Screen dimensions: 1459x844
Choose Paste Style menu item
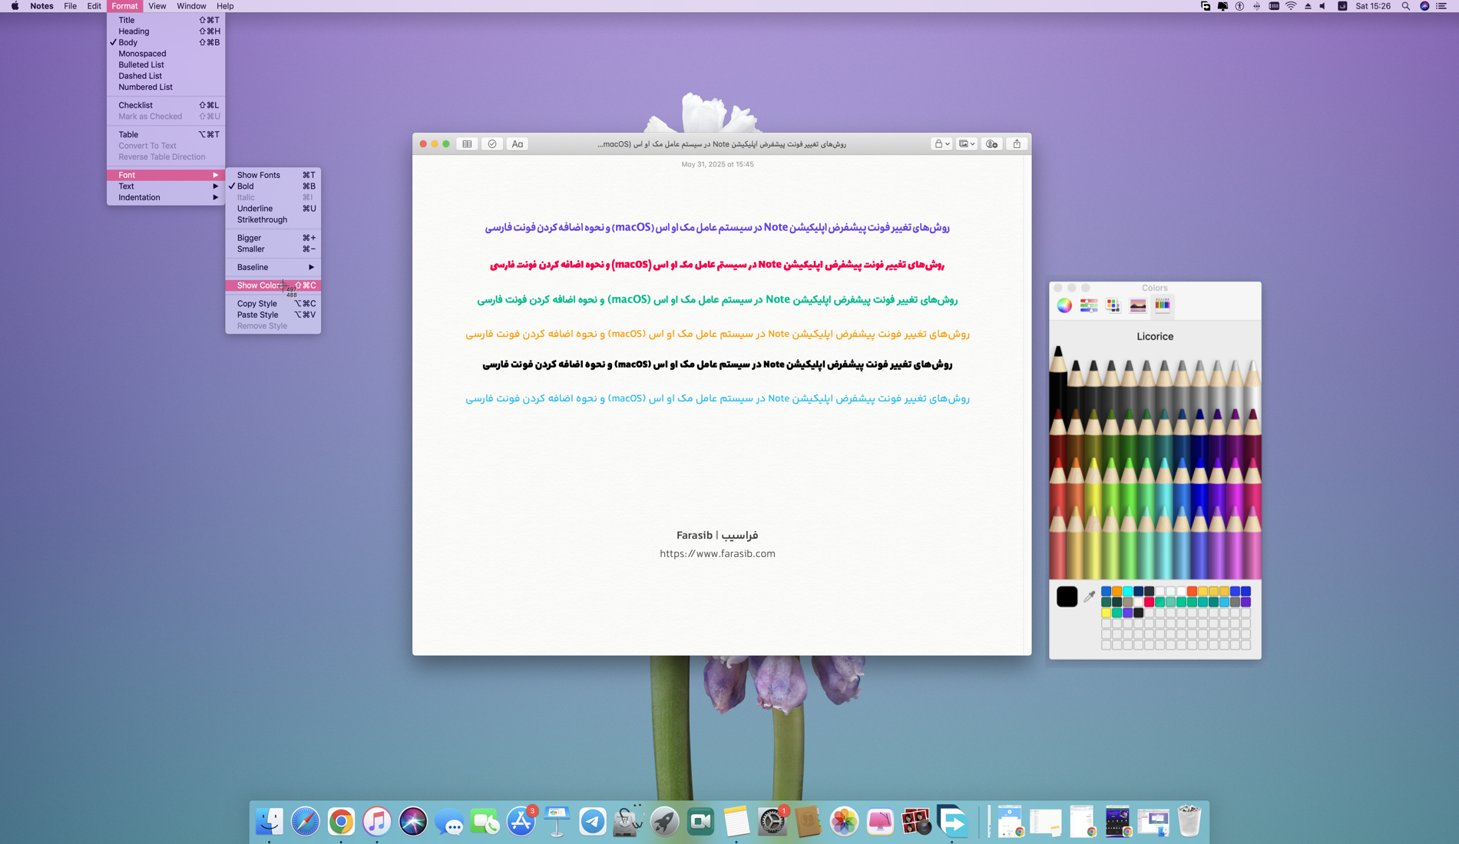coord(273,315)
